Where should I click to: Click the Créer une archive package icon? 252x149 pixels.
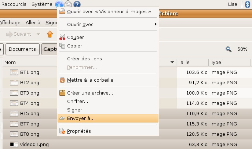tap(62, 93)
